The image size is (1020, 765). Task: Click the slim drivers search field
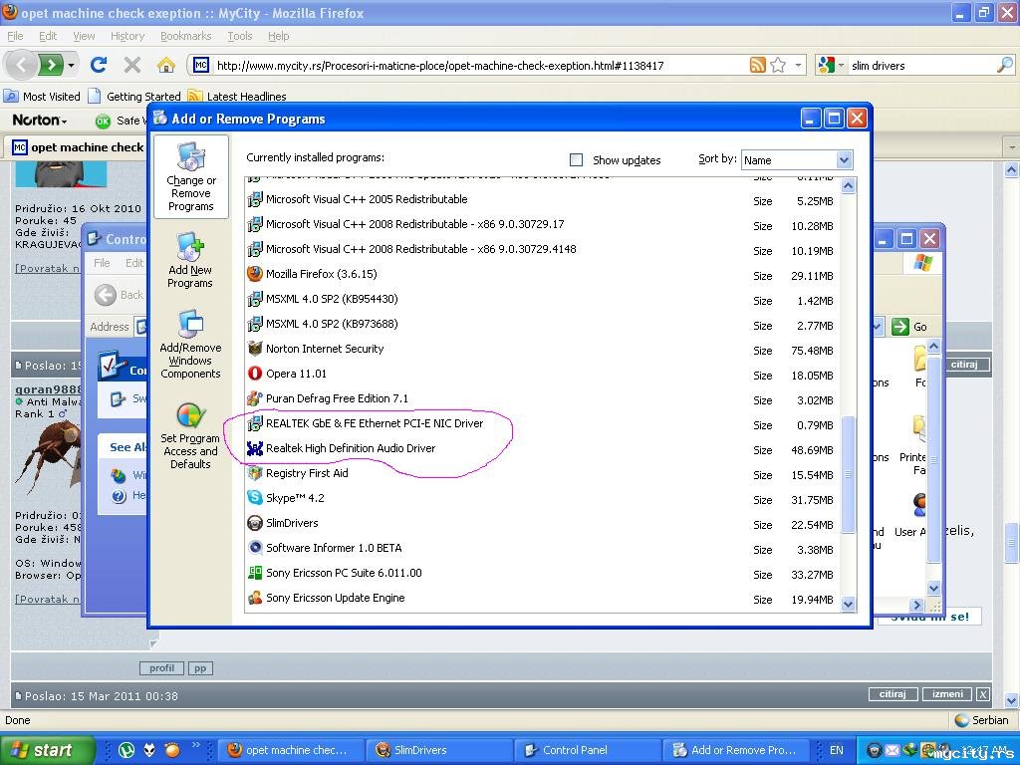tap(922, 65)
